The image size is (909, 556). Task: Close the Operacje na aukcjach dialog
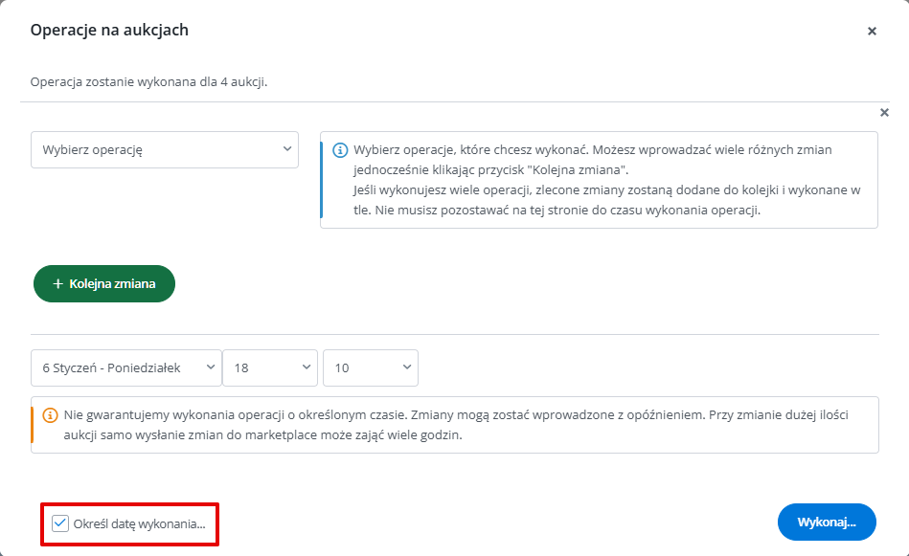point(872,32)
